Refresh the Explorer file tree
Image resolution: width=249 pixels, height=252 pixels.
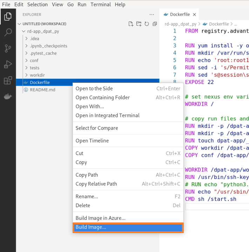click(147, 24)
